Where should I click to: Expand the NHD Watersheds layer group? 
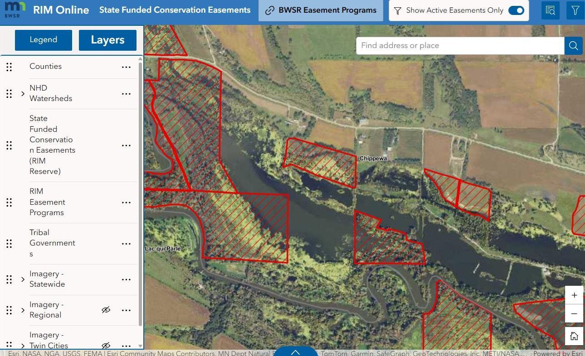[x=23, y=94]
